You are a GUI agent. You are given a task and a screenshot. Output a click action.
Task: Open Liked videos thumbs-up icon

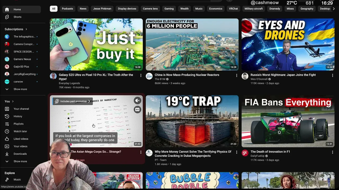tap(7, 139)
